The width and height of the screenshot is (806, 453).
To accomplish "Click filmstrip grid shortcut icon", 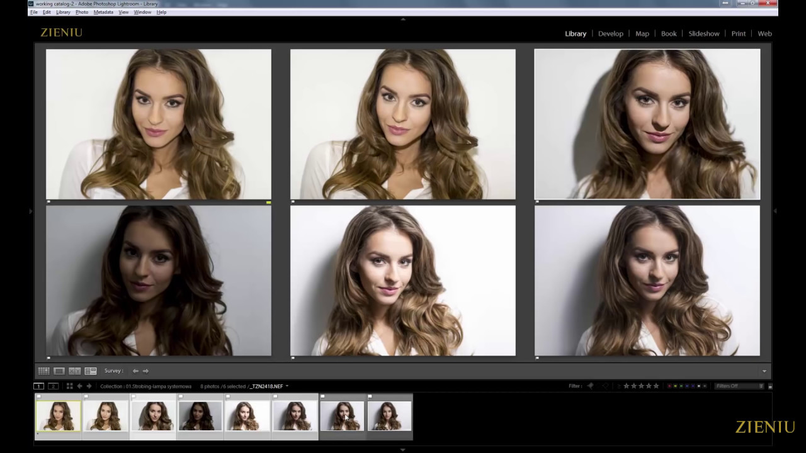I will pos(69,386).
